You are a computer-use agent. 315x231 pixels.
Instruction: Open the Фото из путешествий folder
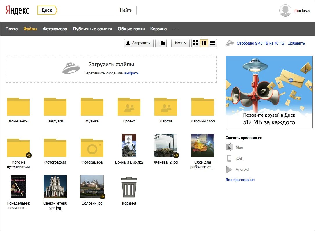18,148
